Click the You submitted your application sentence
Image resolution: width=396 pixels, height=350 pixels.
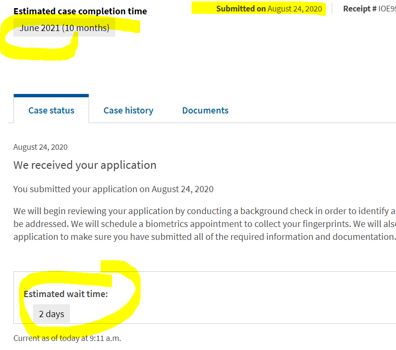(113, 189)
